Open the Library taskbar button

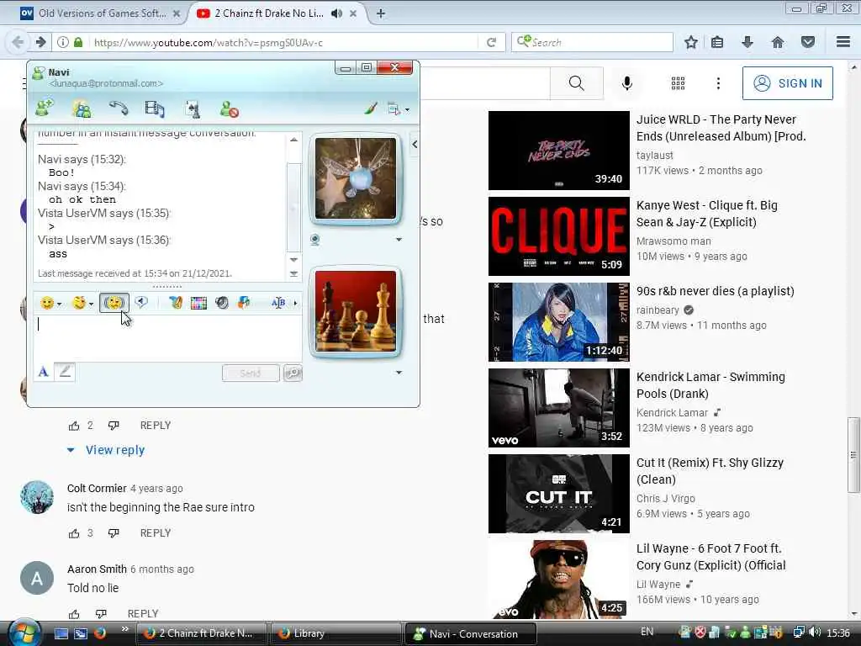(x=335, y=634)
